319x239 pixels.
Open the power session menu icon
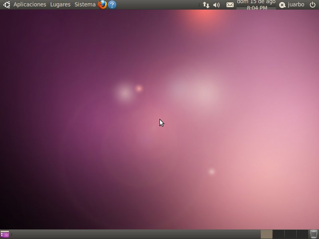coord(313,5)
